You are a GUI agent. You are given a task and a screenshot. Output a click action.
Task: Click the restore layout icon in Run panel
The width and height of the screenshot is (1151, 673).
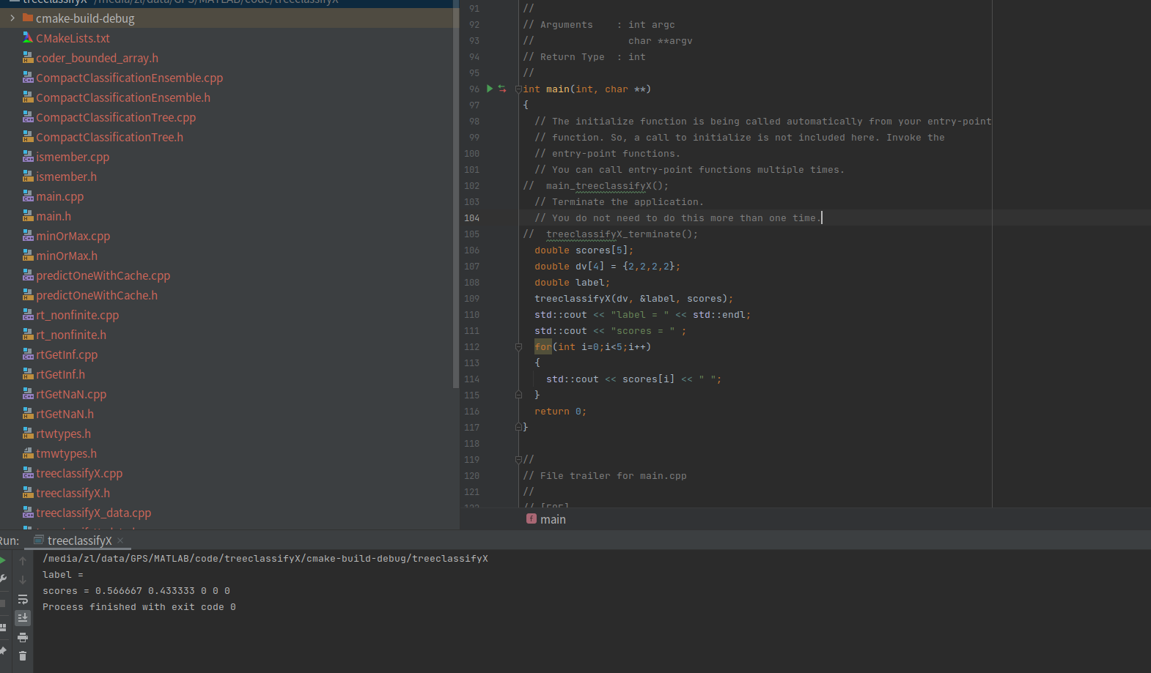3,628
